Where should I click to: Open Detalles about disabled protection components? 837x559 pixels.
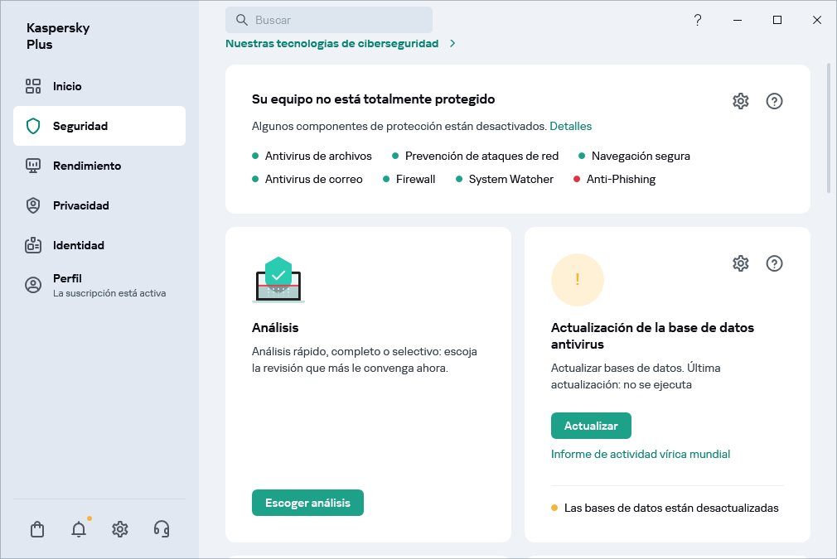pos(571,126)
